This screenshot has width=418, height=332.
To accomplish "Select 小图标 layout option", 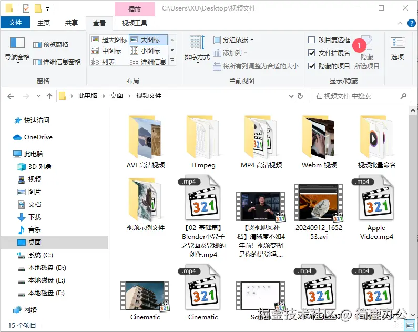I will (145, 51).
